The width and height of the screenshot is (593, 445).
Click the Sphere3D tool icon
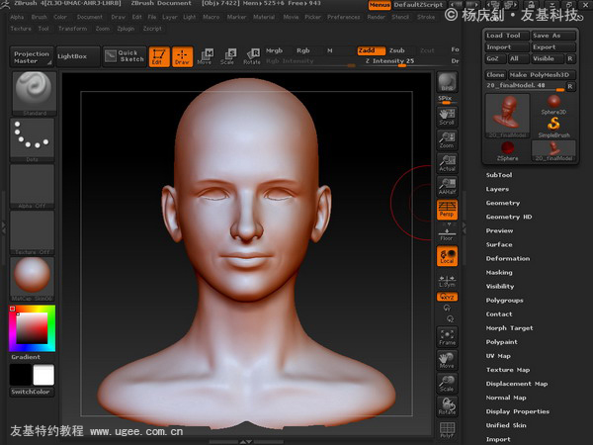point(553,105)
